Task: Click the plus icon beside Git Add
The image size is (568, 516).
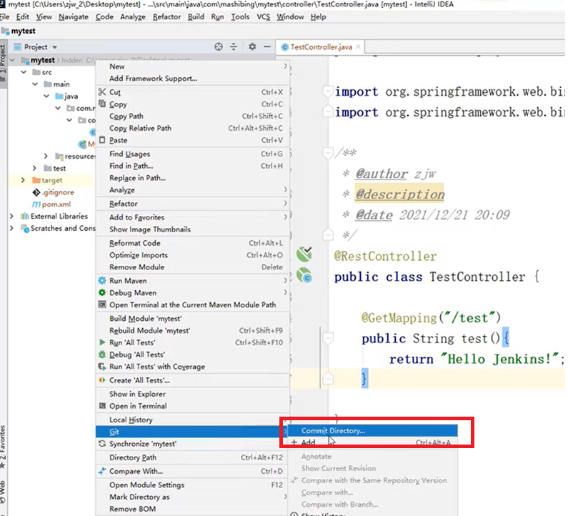Action: coord(294,442)
